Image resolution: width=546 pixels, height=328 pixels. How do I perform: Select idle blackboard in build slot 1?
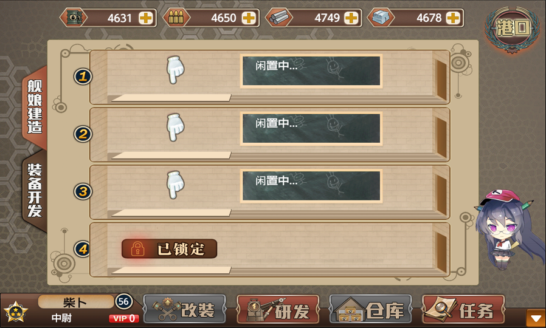[311, 71]
